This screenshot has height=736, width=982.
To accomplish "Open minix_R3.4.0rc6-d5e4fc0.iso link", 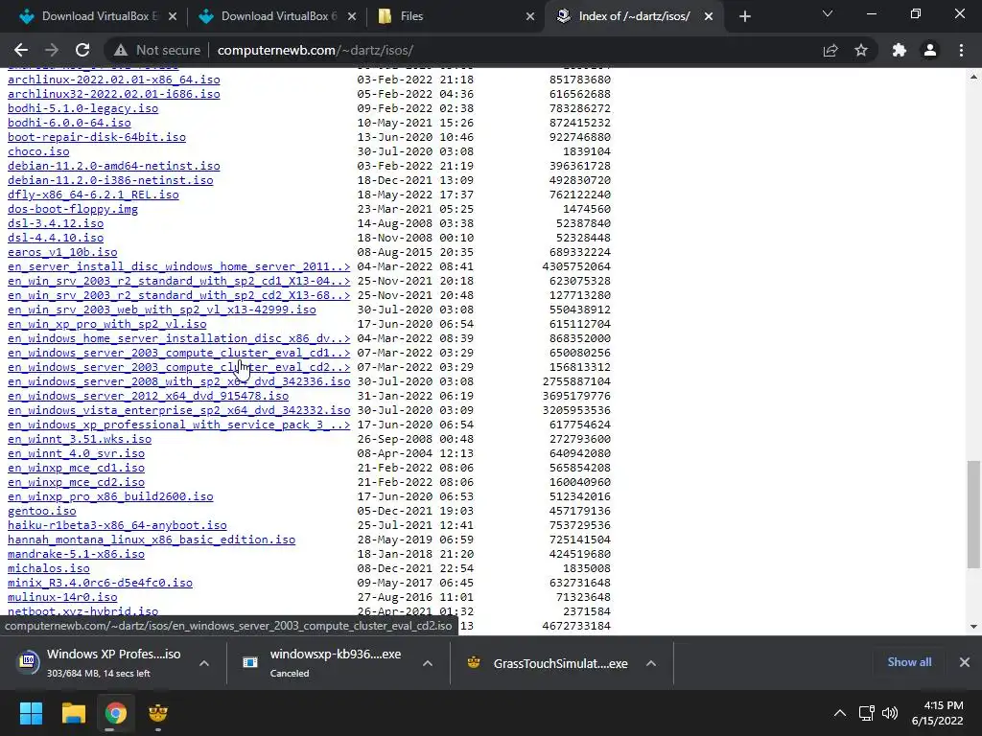I will click(100, 584).
